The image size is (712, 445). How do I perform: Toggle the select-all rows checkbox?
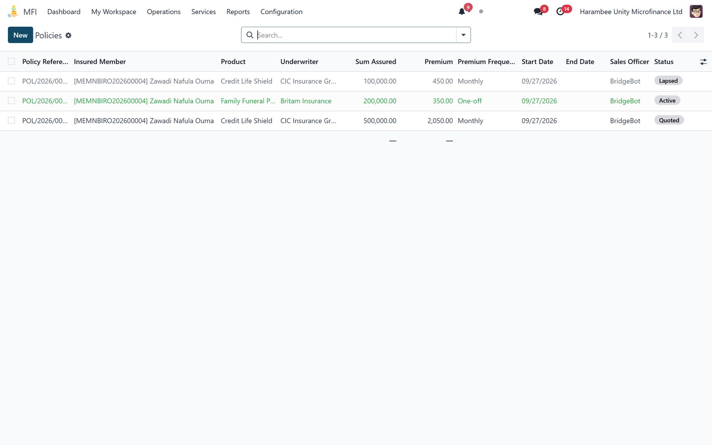(x=12, y=61)
